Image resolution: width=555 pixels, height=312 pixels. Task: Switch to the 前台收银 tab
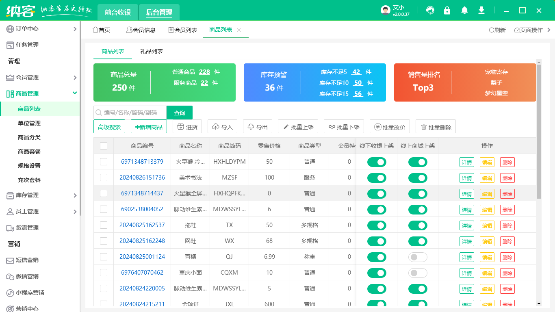(118, 12)
